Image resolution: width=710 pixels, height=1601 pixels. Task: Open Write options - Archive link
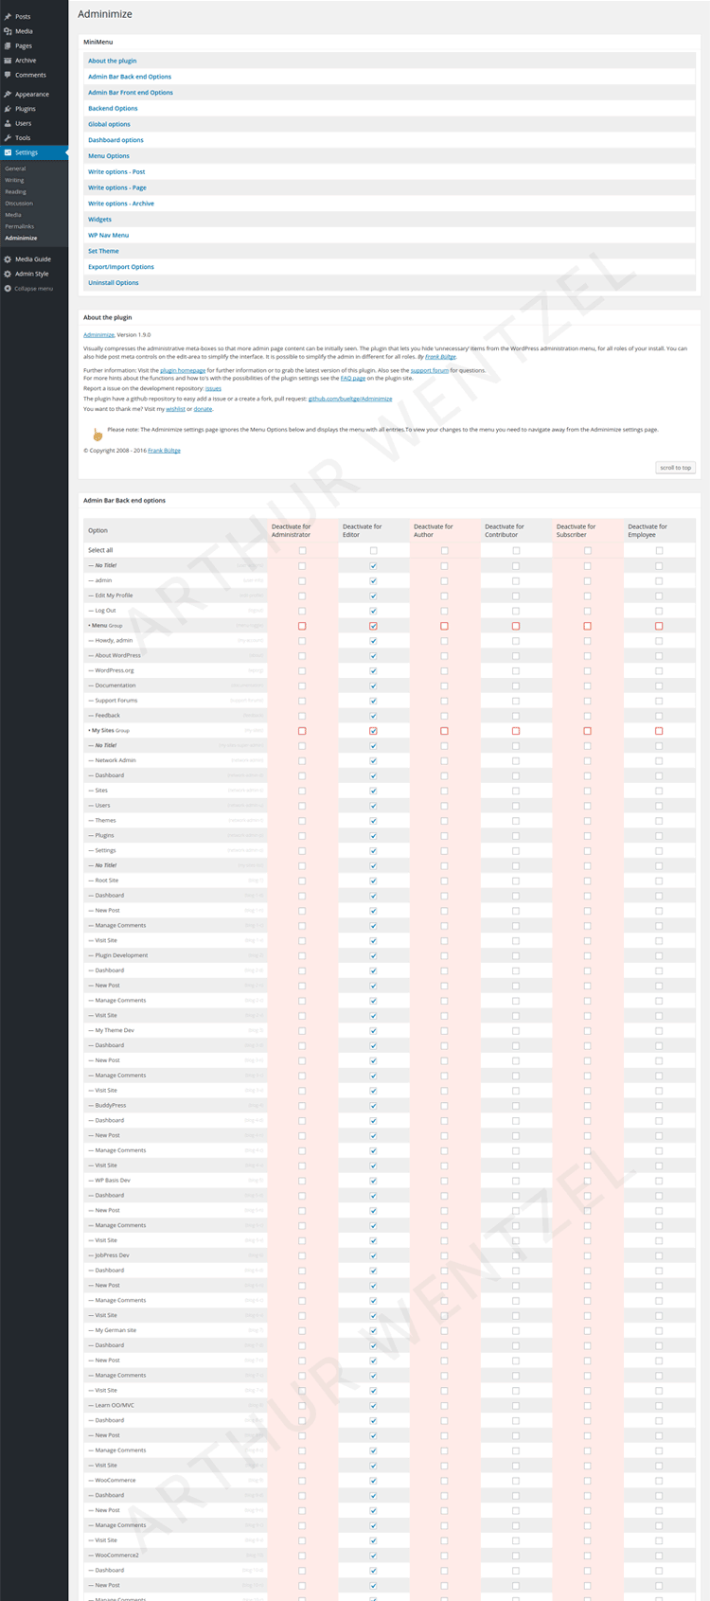121,204
